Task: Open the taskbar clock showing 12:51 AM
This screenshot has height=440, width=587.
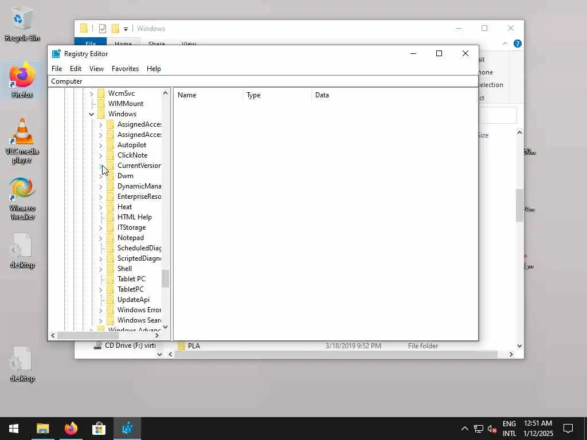Action: click(538, 429)
